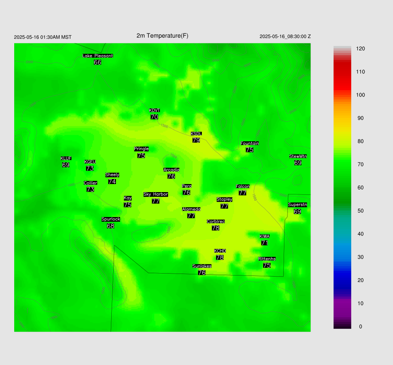Select the StewMtn station label
The height and width of the screenshot is (365, 393).
pos(298,156)
